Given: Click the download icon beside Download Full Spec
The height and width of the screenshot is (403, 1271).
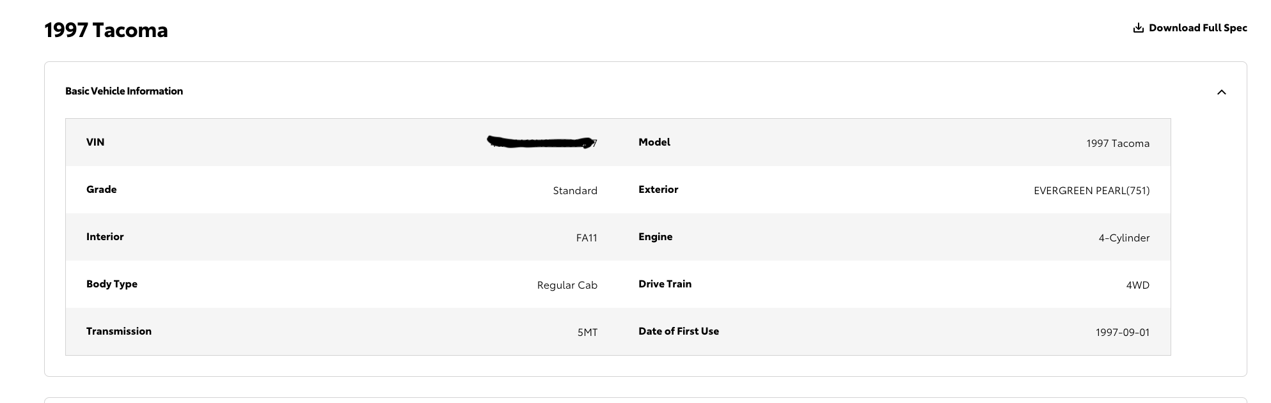Looking at the screenshot, I should coord(1138,28).
